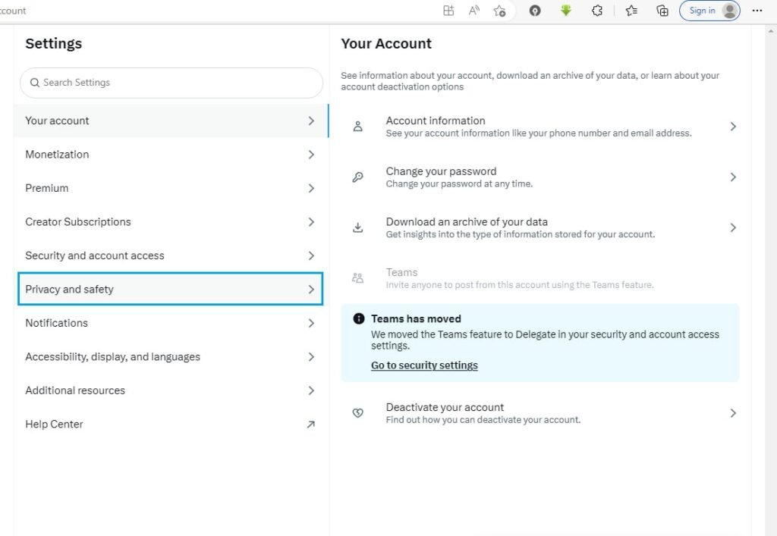Add this page to favorites with star icon
This screenshot has height=536, width=777.
pos(499,11)
